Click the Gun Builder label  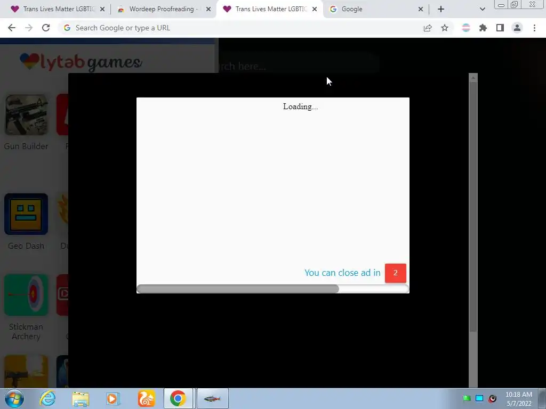(26, 146)
